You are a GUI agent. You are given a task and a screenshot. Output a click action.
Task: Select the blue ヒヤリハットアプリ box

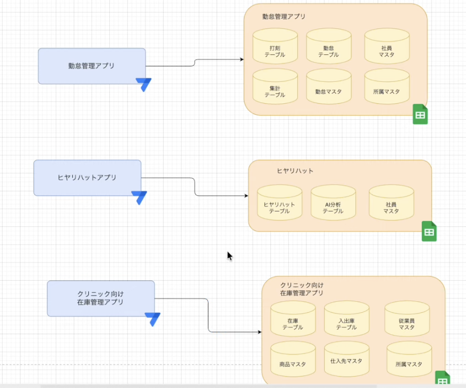(87, 178)
